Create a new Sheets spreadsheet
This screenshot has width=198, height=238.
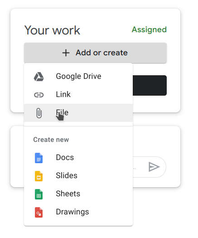pos(78,194)
